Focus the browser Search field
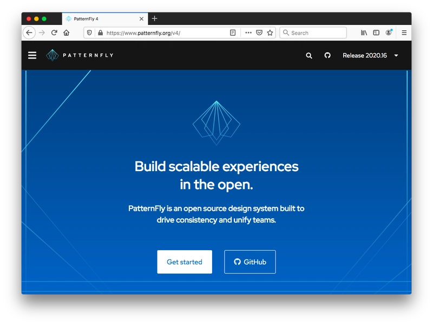The height and width of the screenshot is (325, 433). tap(313, 33)
